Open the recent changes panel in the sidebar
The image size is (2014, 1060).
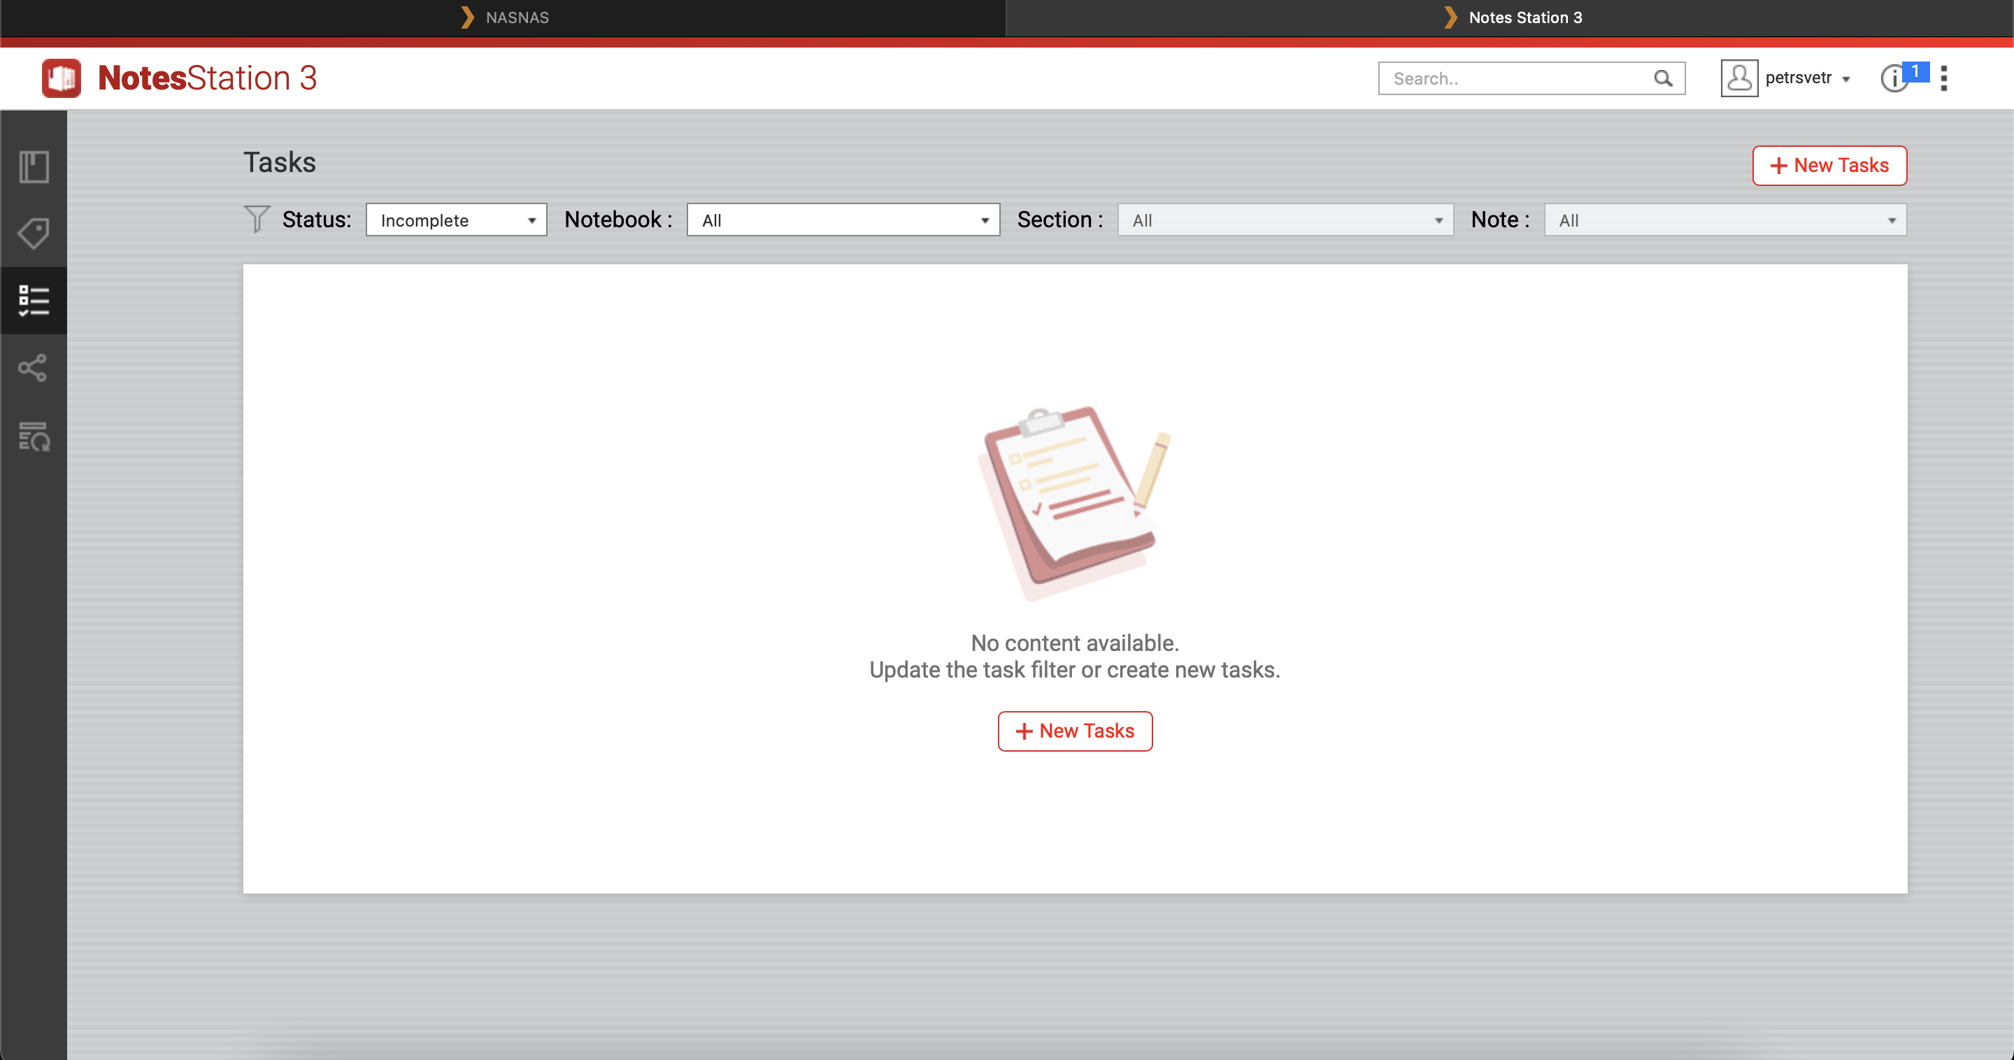pos(34,436)
